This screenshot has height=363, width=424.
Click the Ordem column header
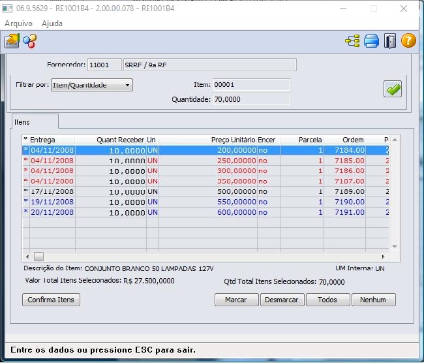[344, 140]
